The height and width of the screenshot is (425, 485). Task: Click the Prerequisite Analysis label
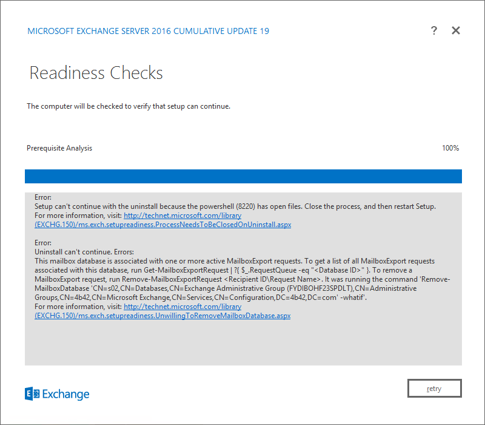[59, 148]
